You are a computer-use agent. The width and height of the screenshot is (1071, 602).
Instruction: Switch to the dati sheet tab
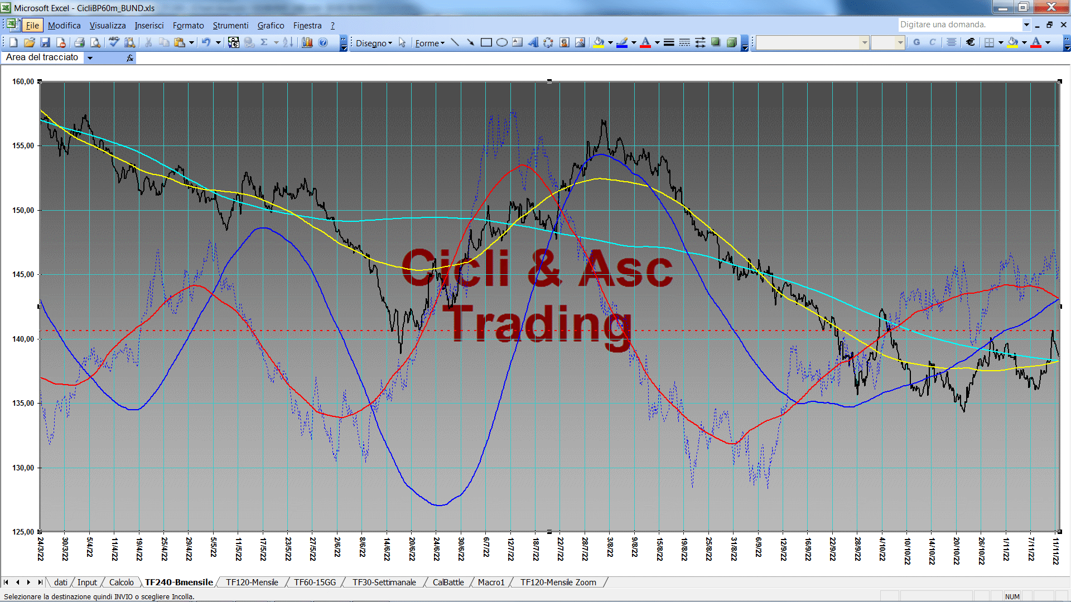pos(60,582)
